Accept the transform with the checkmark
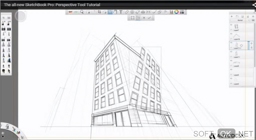The image size is (256, 140). [149, 18]
